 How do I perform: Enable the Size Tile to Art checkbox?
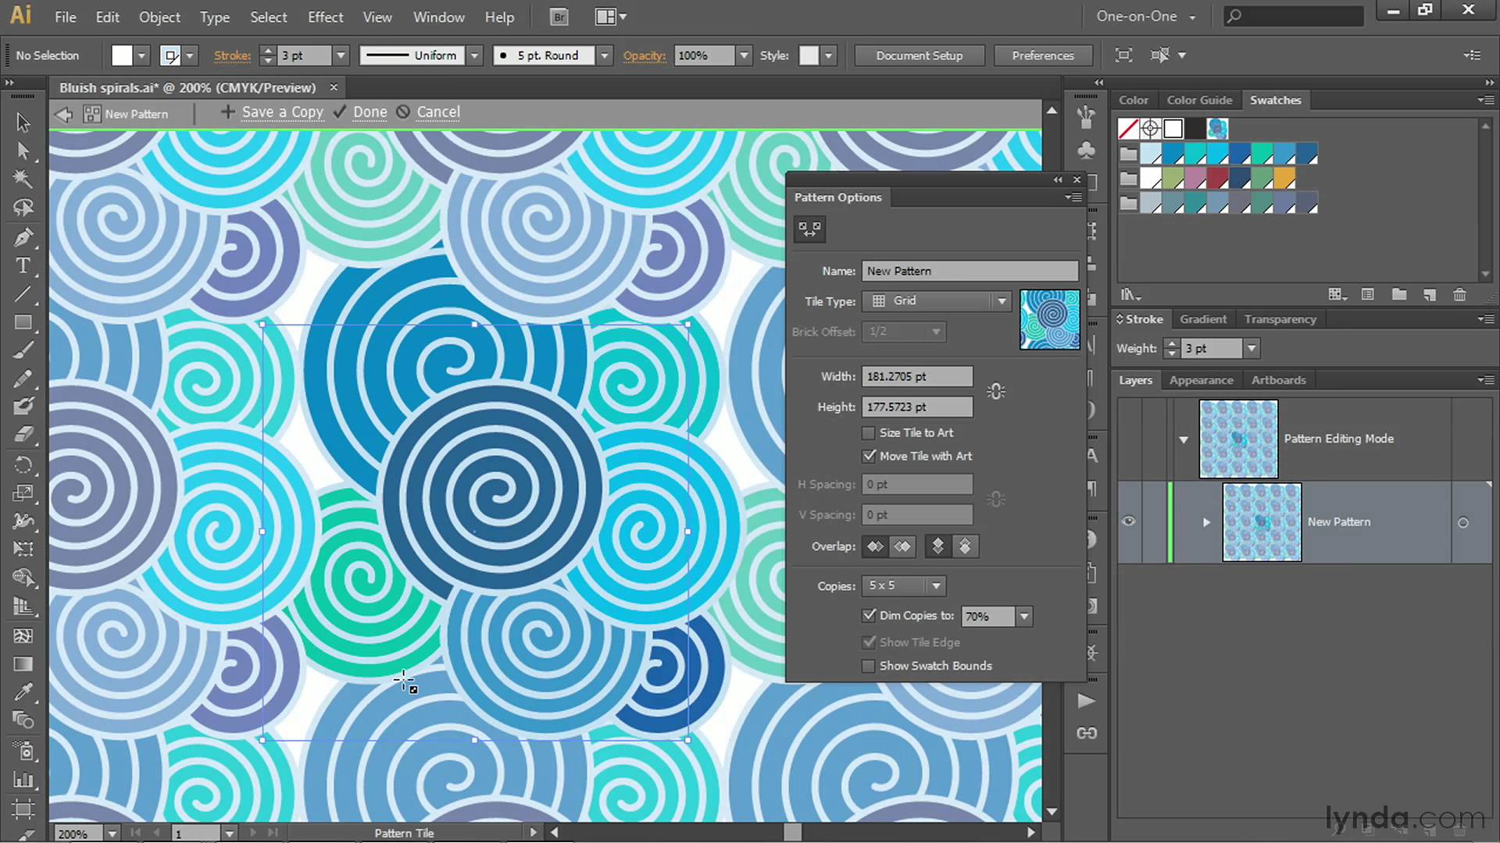[868, 432]
